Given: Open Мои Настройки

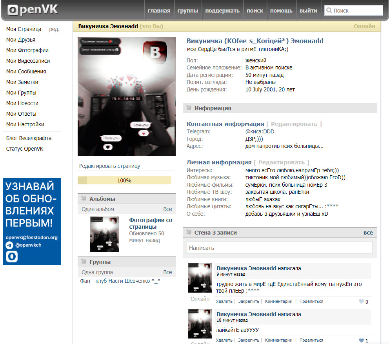Looking at the screenshot, I should (25, 124).
